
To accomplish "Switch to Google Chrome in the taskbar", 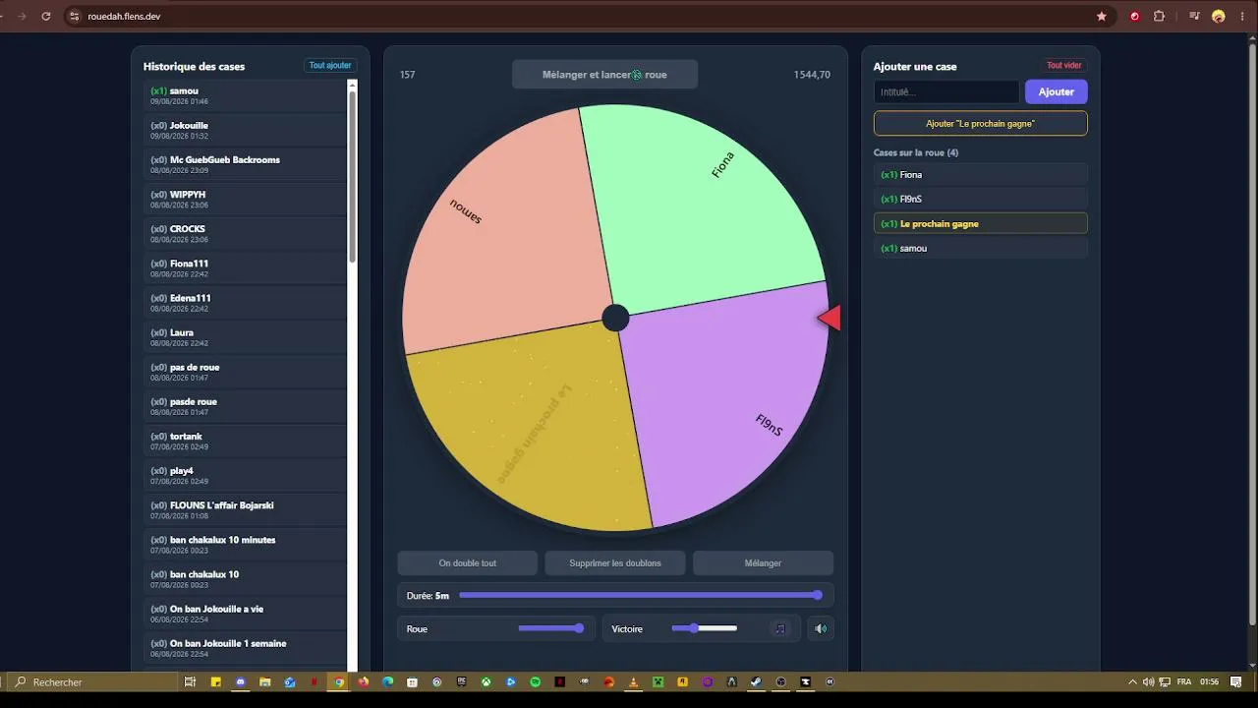I will tap(339, 681).
